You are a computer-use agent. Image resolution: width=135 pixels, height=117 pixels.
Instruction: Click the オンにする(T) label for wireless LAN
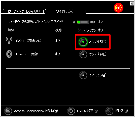pyautogui.click(x=98, y=42)
